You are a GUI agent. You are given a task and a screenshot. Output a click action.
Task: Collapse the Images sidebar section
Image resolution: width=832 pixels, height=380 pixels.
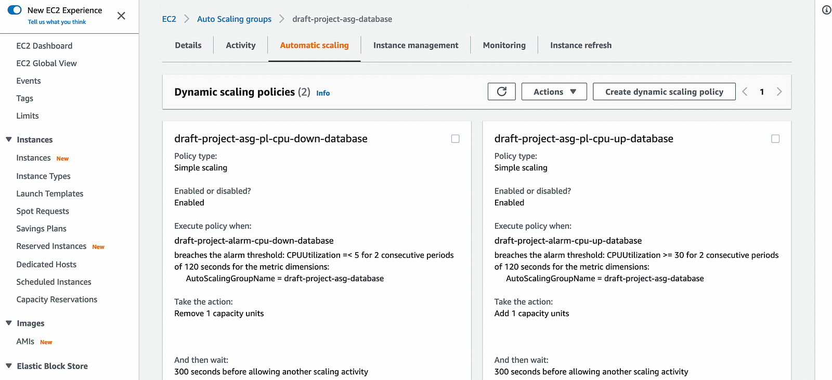coord(9,323)
